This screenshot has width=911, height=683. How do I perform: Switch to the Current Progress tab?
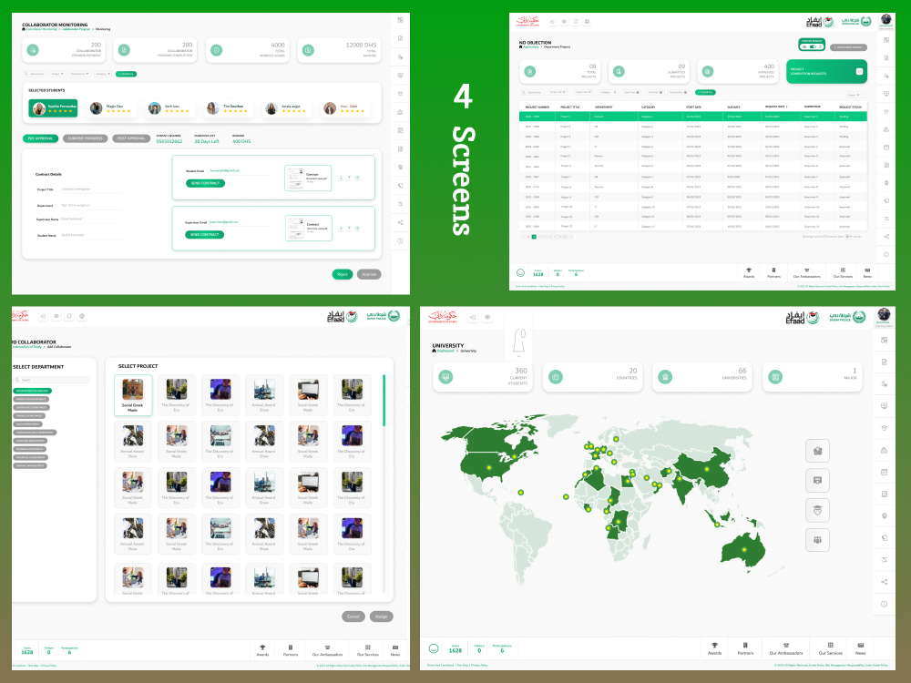[x=86, y=138]
